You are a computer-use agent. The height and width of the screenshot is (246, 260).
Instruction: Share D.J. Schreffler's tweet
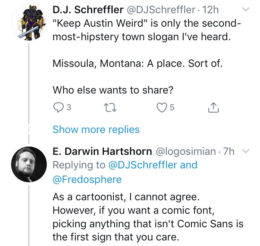[x=214, y=108]
